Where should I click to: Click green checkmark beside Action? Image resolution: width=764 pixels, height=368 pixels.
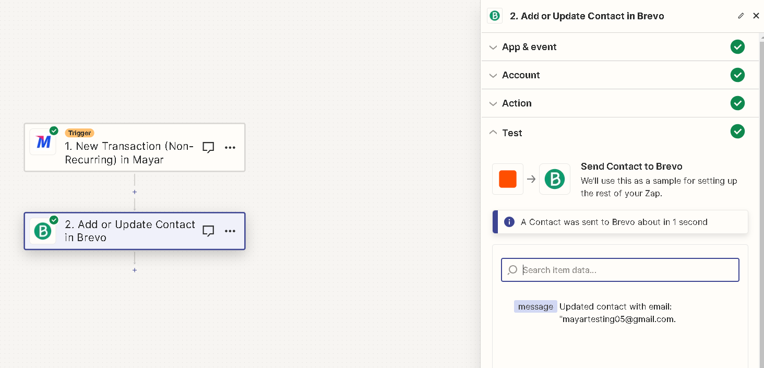coord(737,103)
